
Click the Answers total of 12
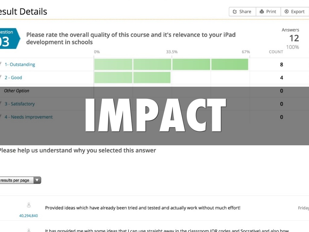click(x=294, y=38)
